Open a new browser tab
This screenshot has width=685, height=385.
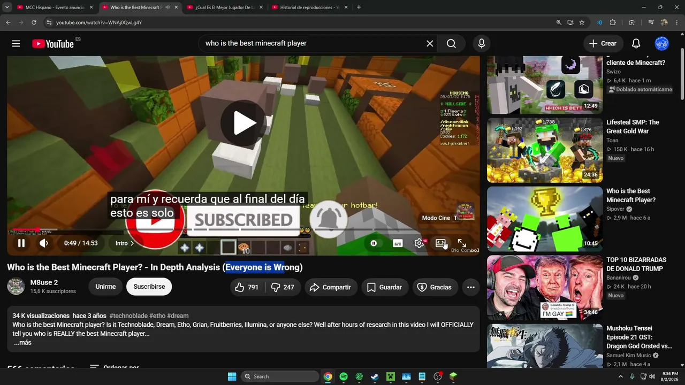click(359, 7)
